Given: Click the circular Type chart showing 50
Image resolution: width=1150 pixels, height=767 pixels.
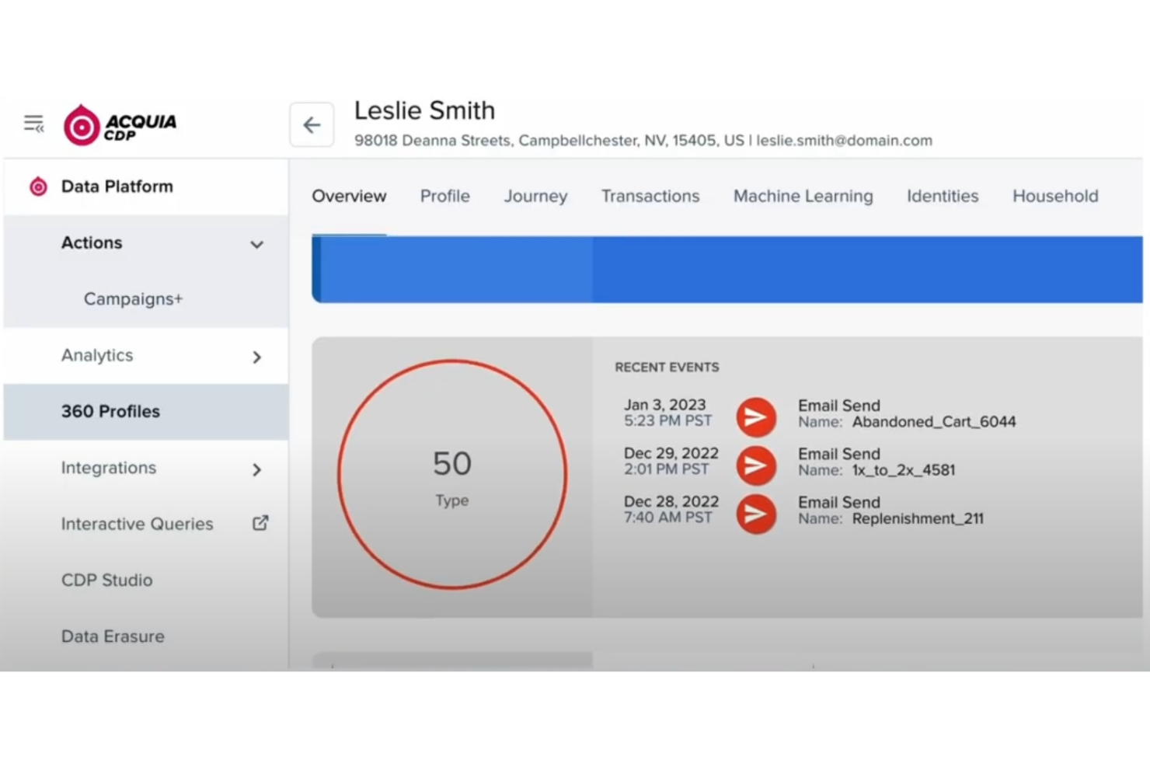Looking at the screenshot, I should point(451,474).
